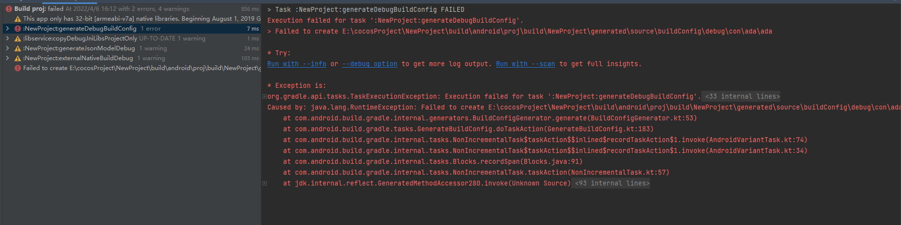Image resolution: width=901 pixels, height=225 pixels.
Task: Click error icon of generateDebugBuildConfig task
Action: click(18, 29)
